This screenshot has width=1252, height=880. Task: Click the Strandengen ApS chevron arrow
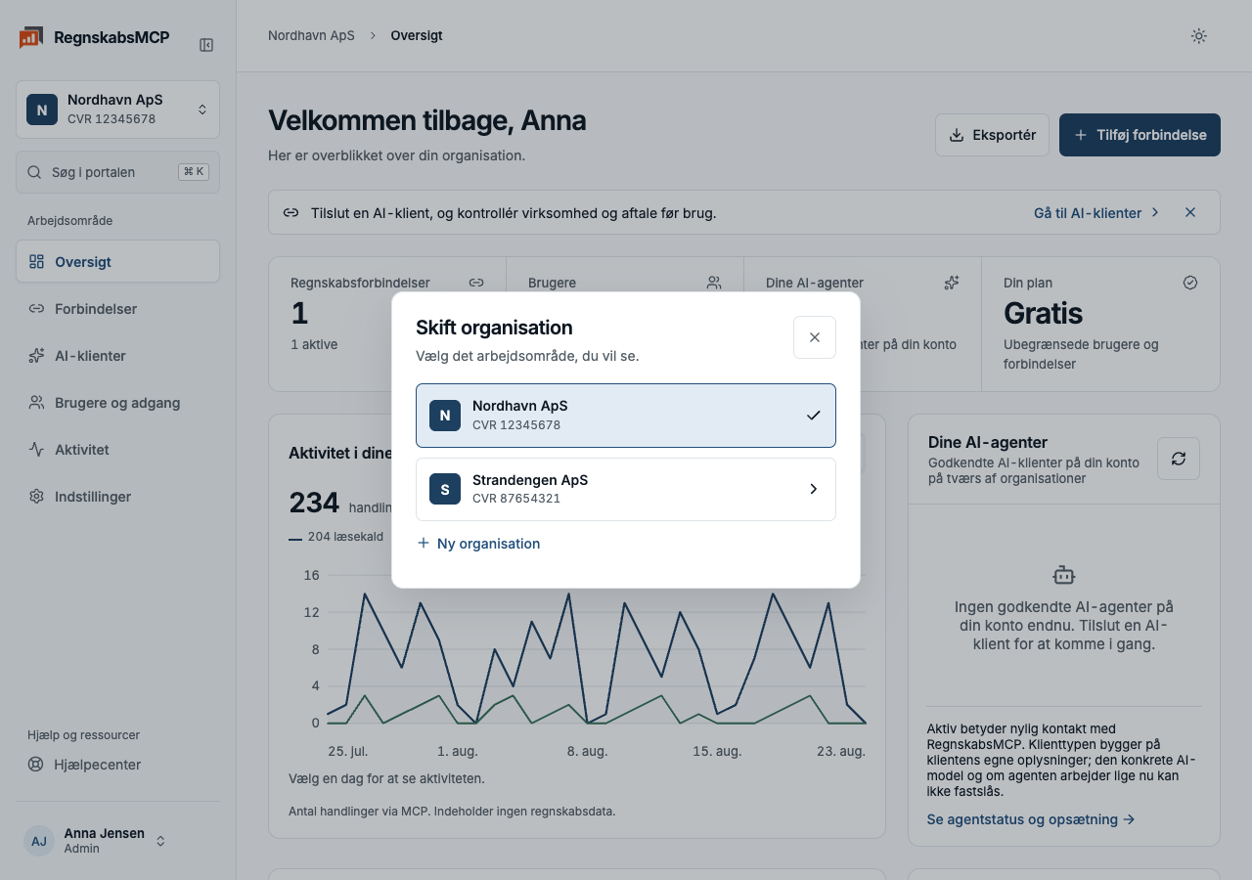813,489
